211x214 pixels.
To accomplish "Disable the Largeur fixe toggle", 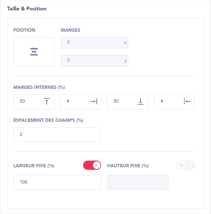I will point(92,165).
